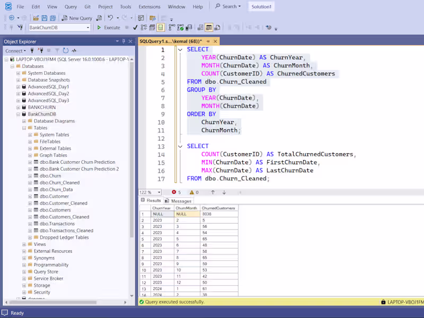Click the Object Explorer vertical scrollbar
The width and height of the screenshot is (424, 318).
point(131,149)
